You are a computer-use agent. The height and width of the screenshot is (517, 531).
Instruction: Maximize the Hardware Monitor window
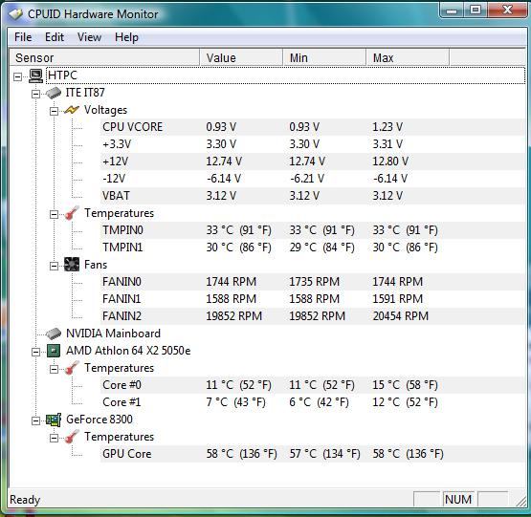coord(476,11)
